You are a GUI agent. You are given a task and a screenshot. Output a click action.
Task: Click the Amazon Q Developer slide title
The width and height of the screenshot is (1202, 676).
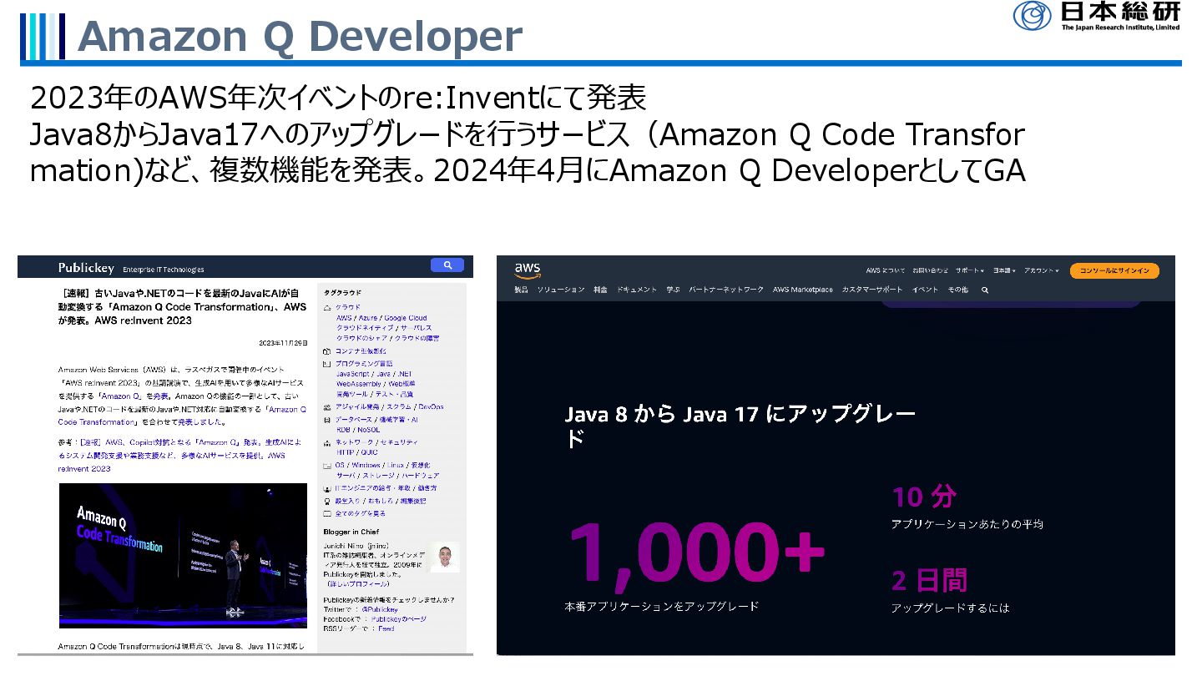(x=300, y=36)
